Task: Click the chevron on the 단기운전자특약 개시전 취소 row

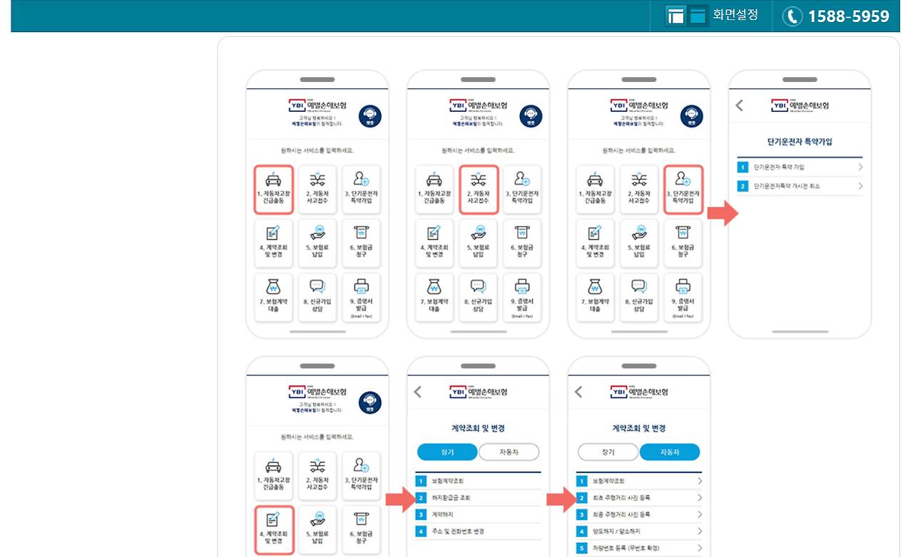Action: click(860, 186)
